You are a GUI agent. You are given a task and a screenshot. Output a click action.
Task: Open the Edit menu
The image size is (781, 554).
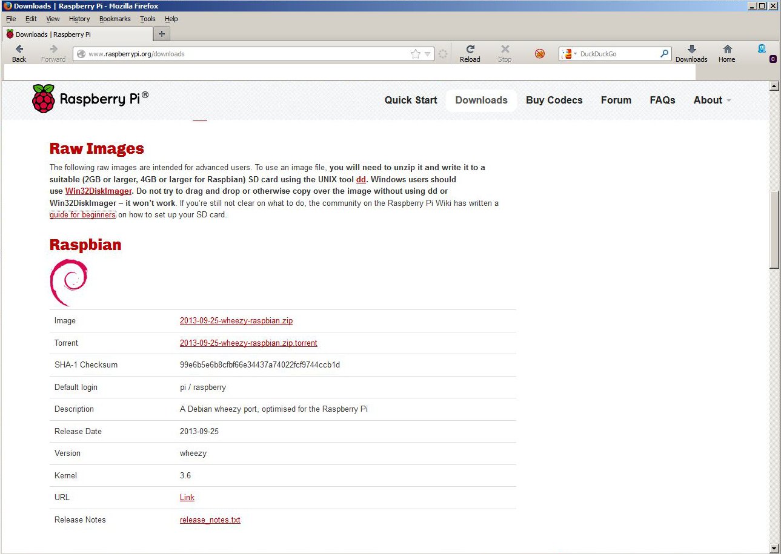[x=31, y=19]
